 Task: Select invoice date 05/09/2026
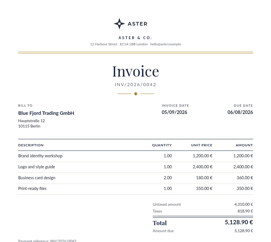pos(174,112)
